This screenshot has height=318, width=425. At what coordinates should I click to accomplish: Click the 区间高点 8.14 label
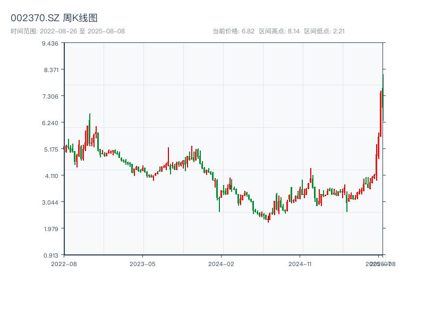point(279,31)
